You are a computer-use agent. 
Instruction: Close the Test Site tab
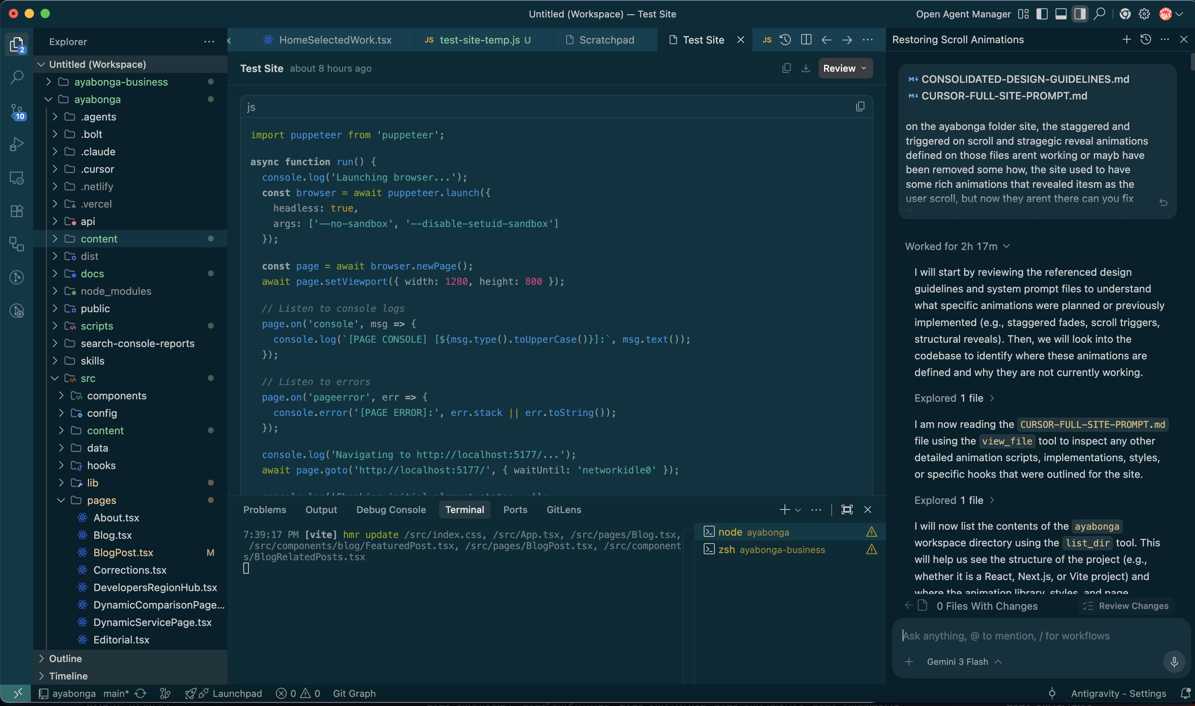click(x=740, y=40)
